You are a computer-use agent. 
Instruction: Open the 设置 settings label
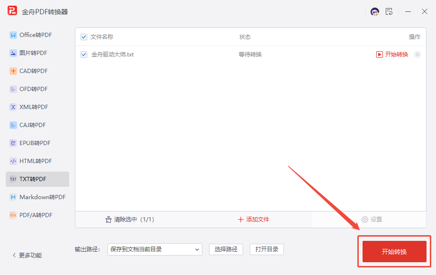[376, 220]
